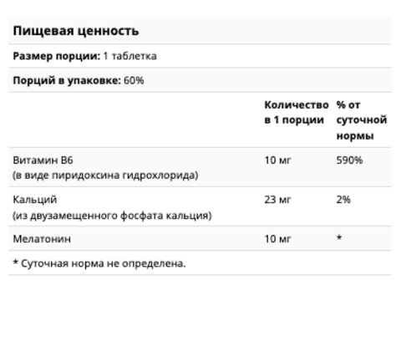
Task: Click the 10 мг amount for Мелатонин
Action: [277, 239]
